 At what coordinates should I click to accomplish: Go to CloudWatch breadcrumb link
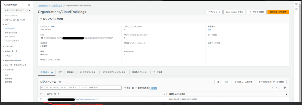[x=42, y=5]
